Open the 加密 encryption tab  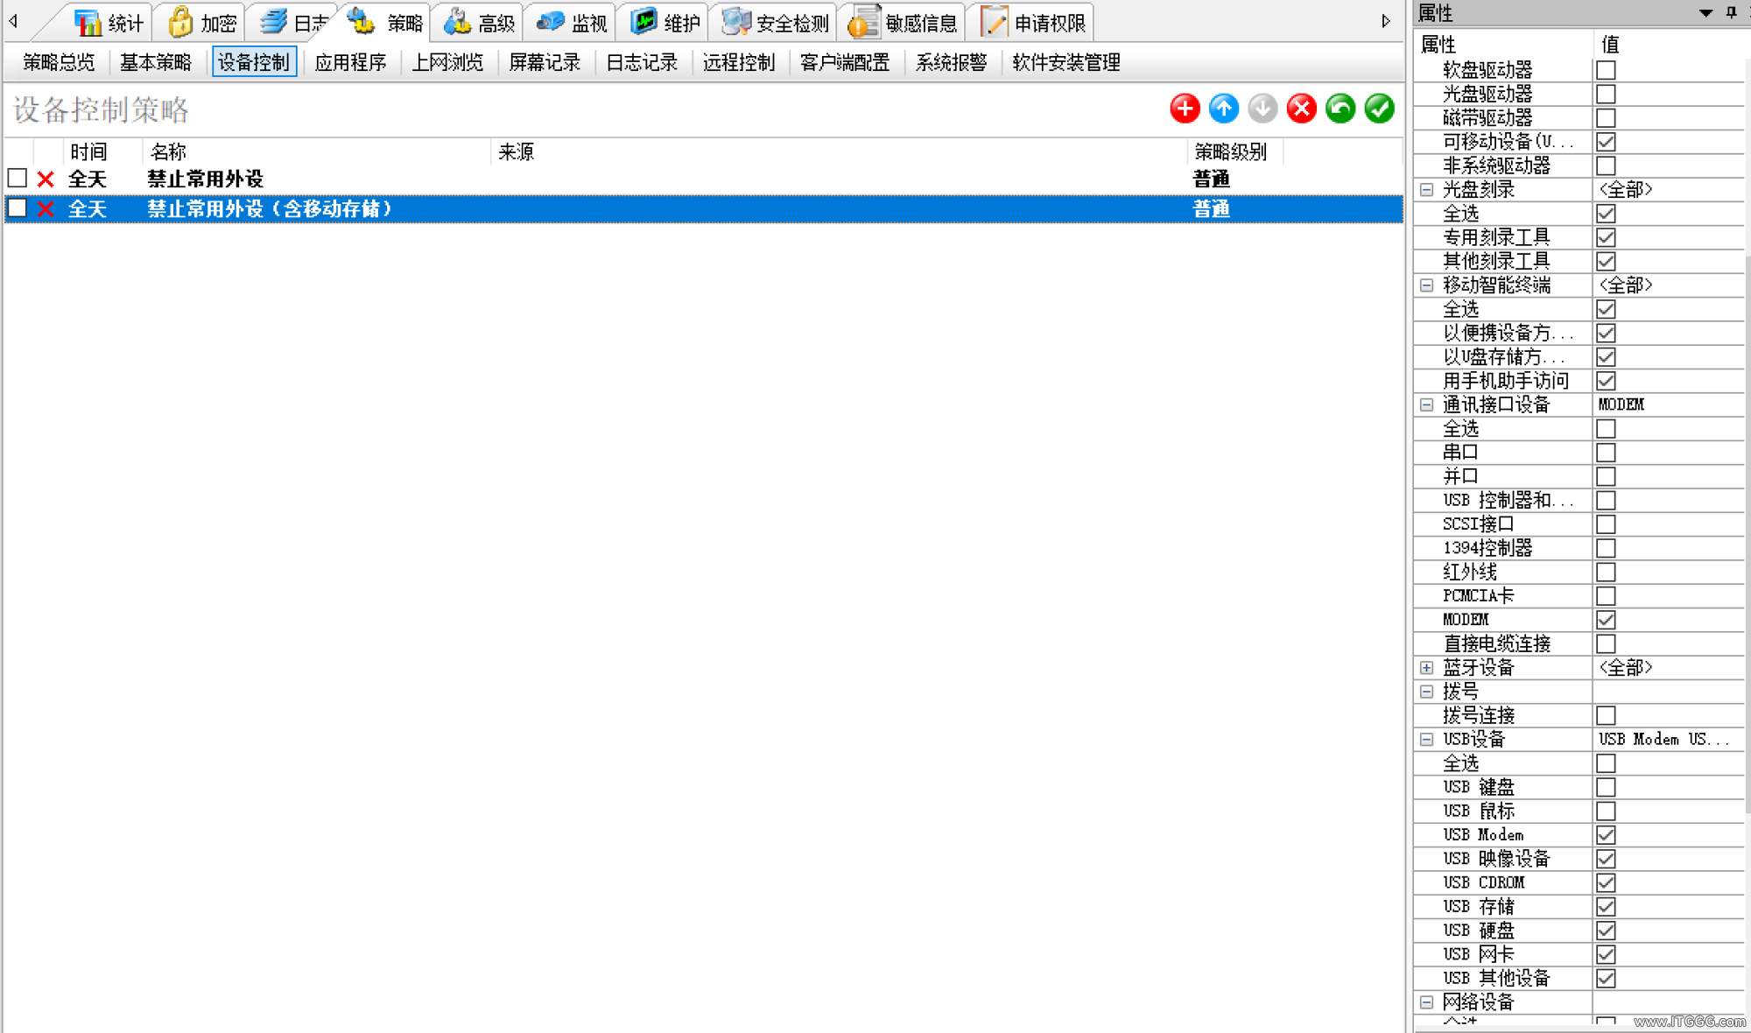tap(202, 23)
